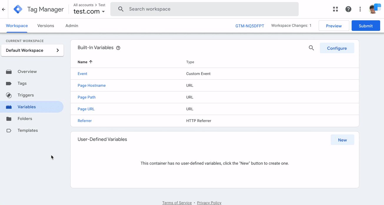The image size is (384, 205).
Task: Click the URL type cell for Page Path
Action: pos(190,97)
